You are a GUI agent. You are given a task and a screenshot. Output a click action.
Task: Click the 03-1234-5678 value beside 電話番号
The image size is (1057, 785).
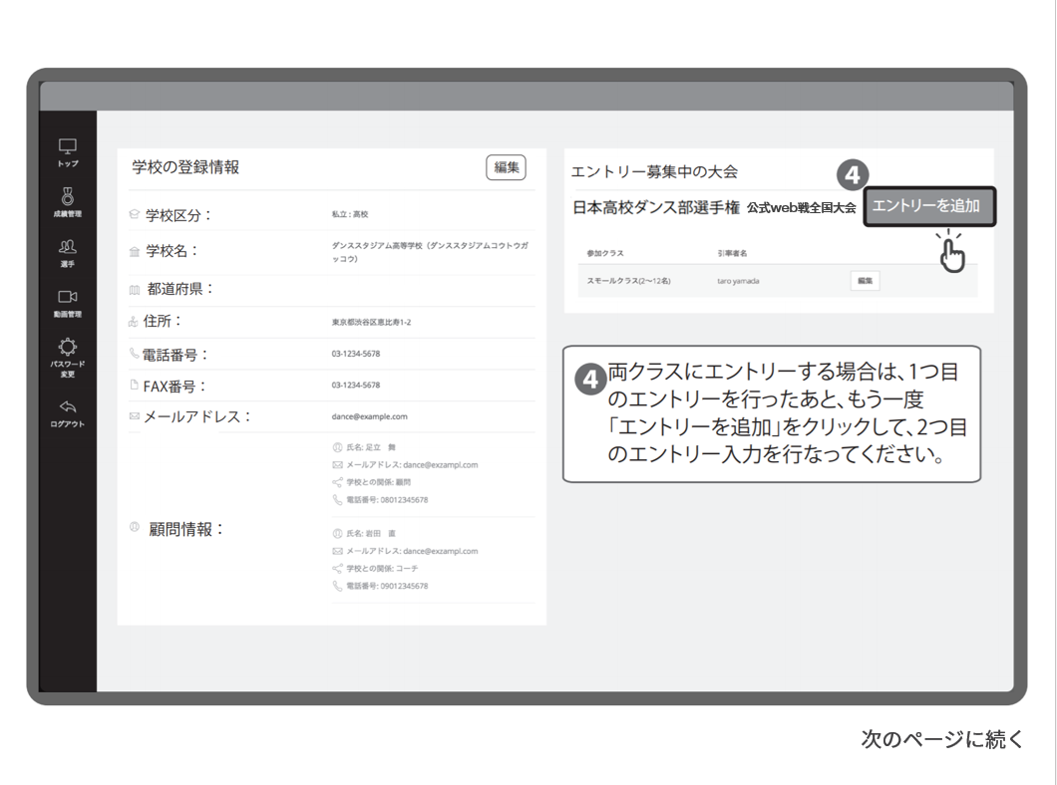tap(356, 354)
